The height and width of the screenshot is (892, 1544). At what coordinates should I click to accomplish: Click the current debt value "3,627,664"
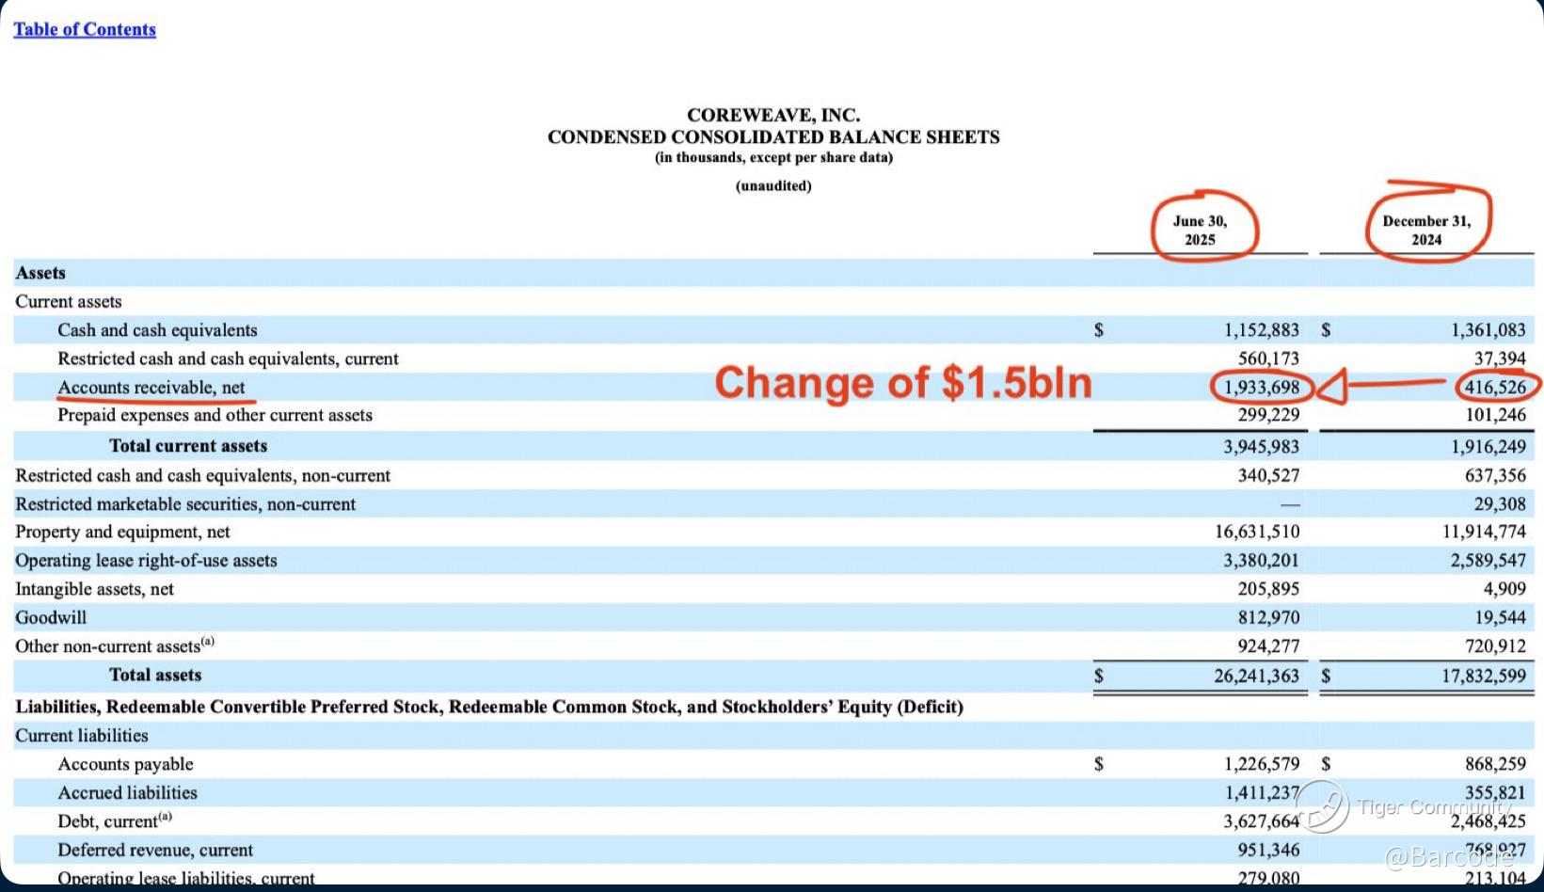(x=1261, y=821)
